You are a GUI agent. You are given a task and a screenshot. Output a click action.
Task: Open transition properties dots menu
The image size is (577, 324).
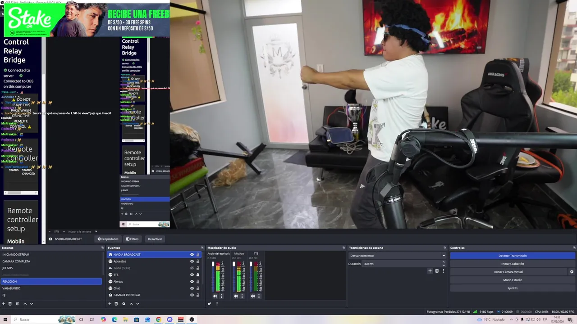point(443,271)
